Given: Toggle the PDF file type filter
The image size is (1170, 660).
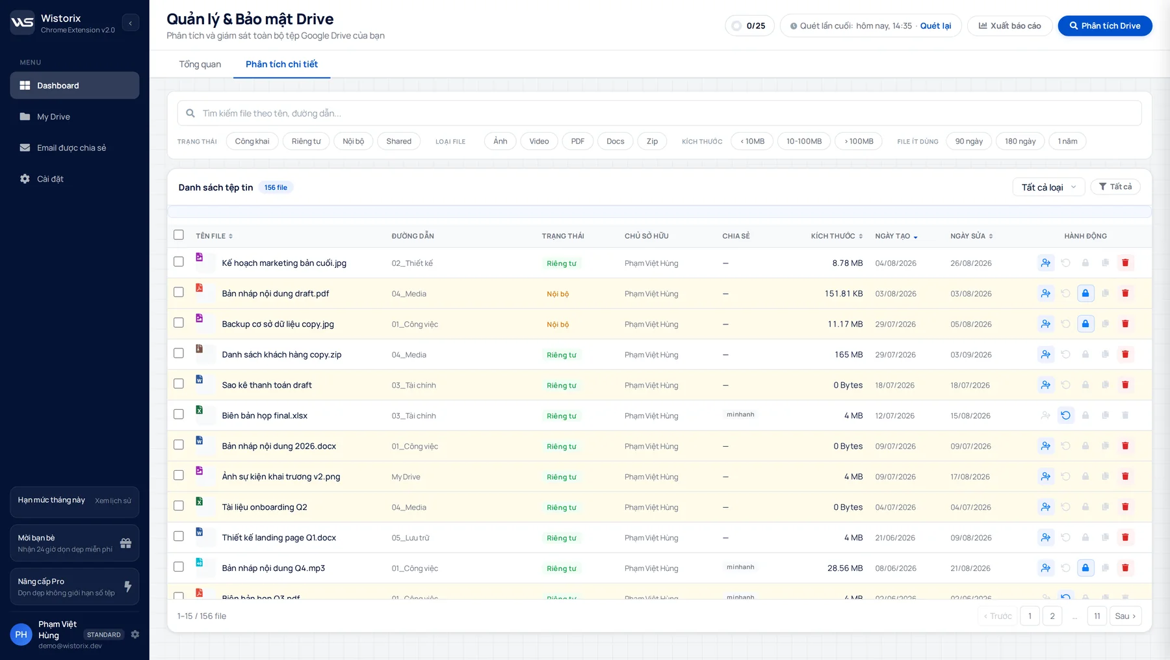Looking at the screenshot, I should pos(578,141).
